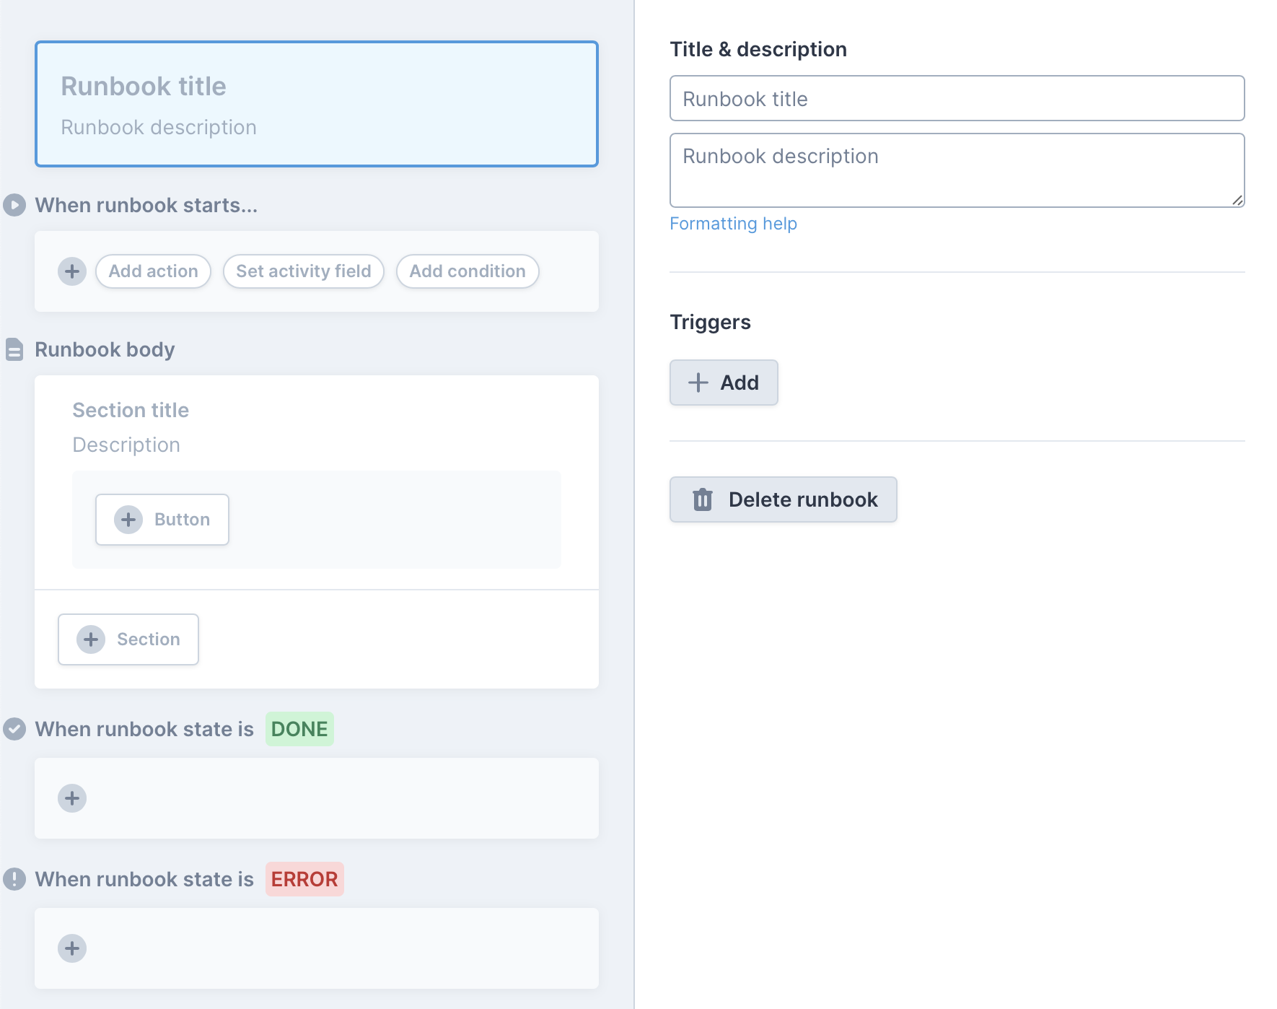Select the Runbook title header card
The width and height of the screenshot is (1277, 1009).
click(x=317, y=104)
